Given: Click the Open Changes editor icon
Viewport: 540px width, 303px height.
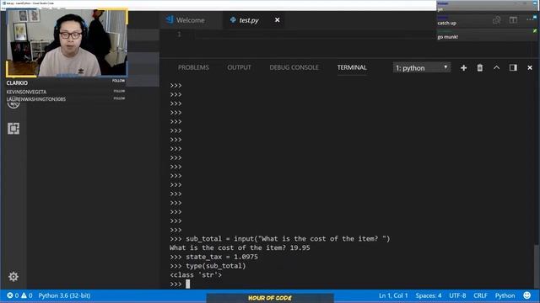Looking at the screenshot, I should click(497, 20).
